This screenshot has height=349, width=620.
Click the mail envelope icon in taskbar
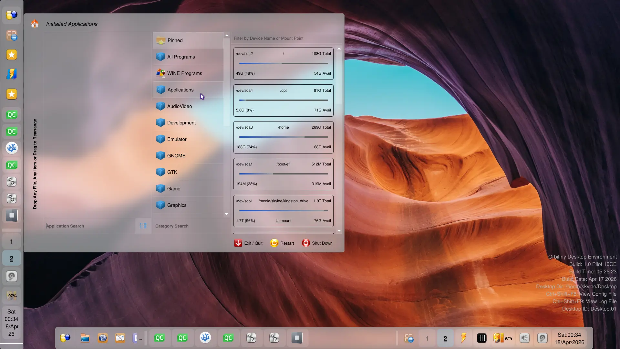(120, 338)
